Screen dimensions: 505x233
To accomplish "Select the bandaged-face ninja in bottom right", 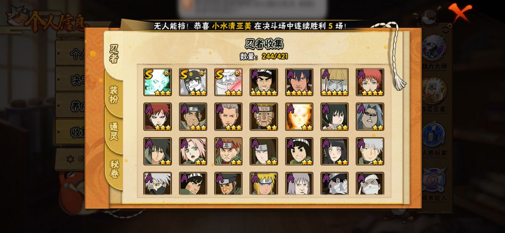I will 370,183.
